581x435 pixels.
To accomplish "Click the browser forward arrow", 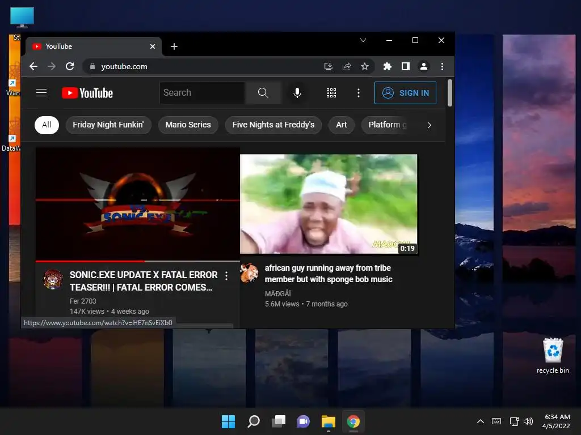I will (x=52, y=67).
